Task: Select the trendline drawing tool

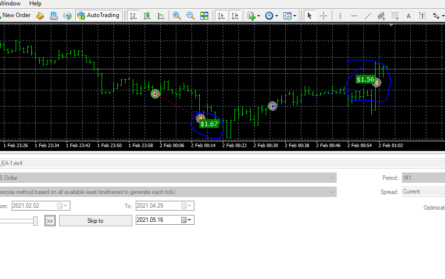Action: 367,16
